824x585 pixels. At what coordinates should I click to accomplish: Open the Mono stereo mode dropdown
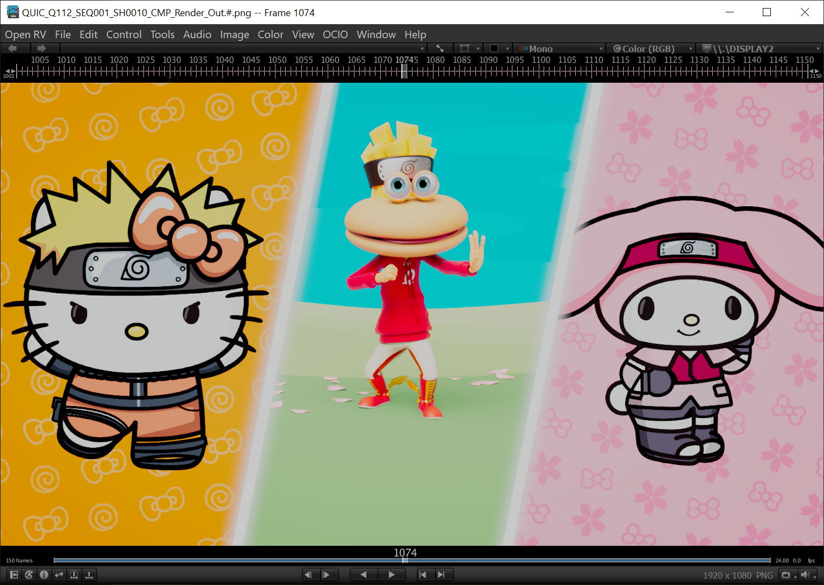coord(560,49)
